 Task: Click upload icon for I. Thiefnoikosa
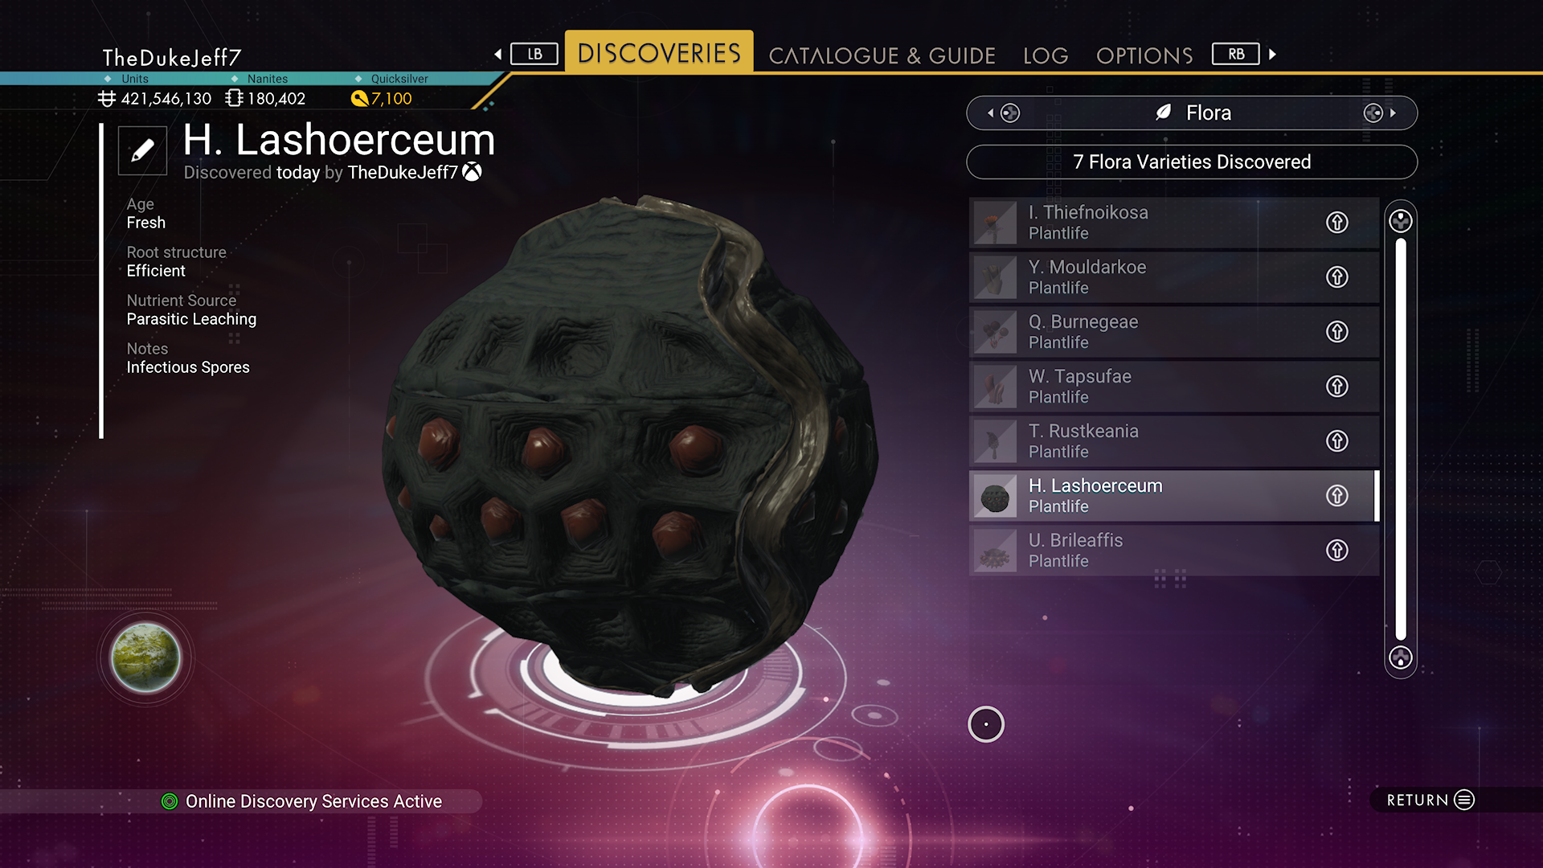(x=1336, y=223)
